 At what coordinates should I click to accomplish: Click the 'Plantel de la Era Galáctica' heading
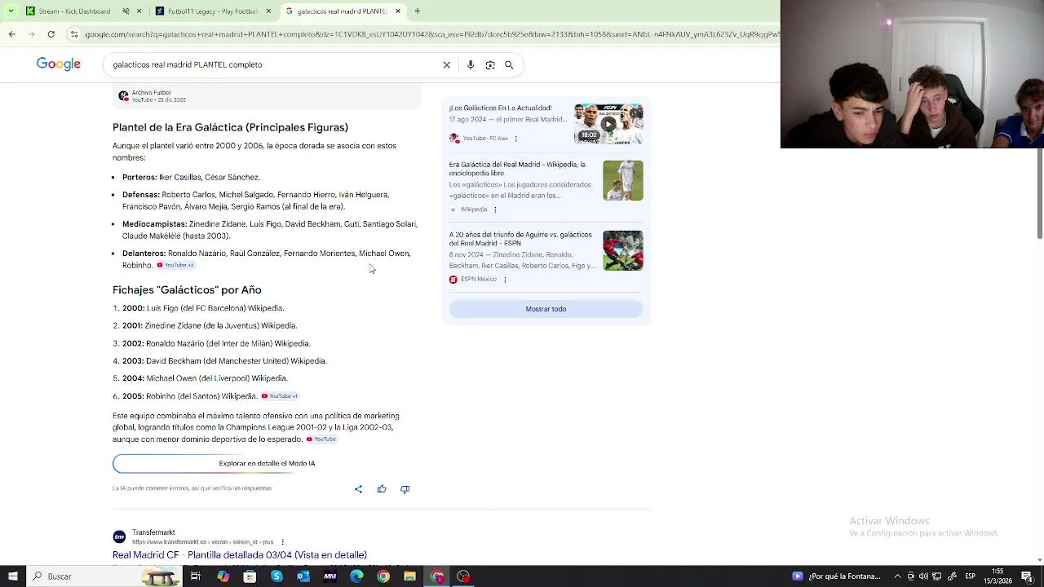(230, 127)
